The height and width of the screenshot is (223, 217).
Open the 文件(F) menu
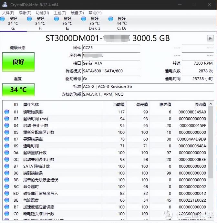coord(8,13)
